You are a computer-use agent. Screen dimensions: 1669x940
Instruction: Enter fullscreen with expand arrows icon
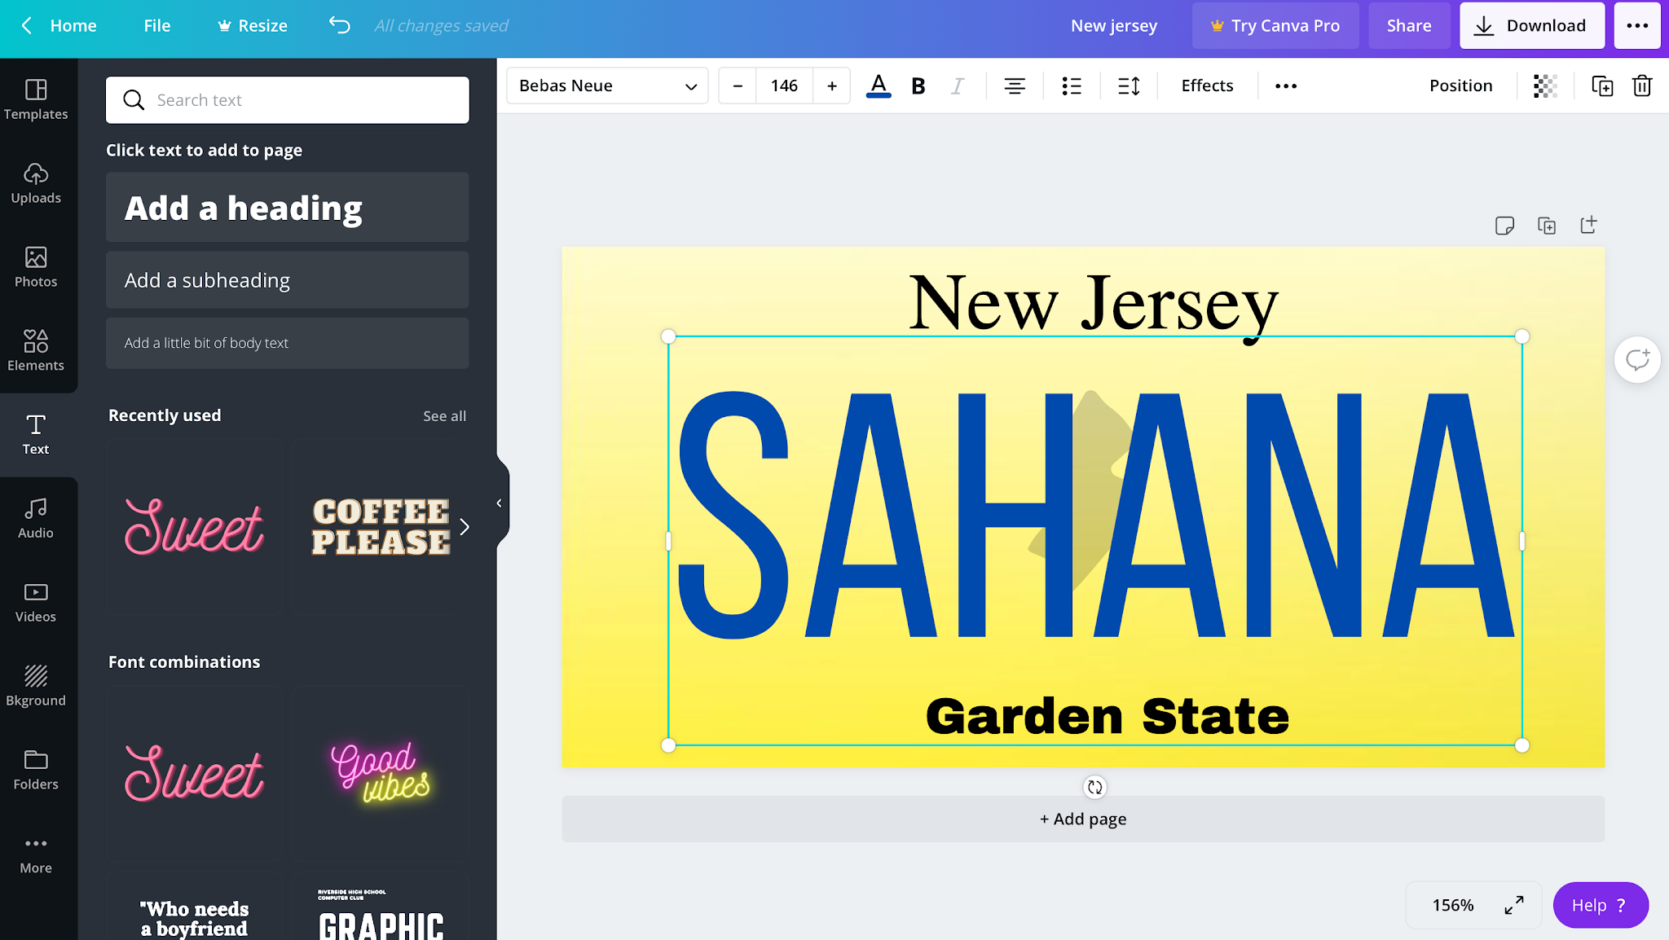pos(1514,905)
